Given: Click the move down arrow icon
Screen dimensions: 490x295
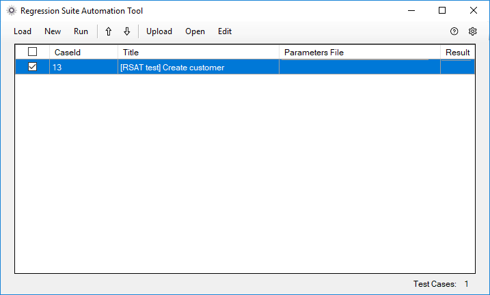Looking at the screenshot, I should click(x=126, y=31).
